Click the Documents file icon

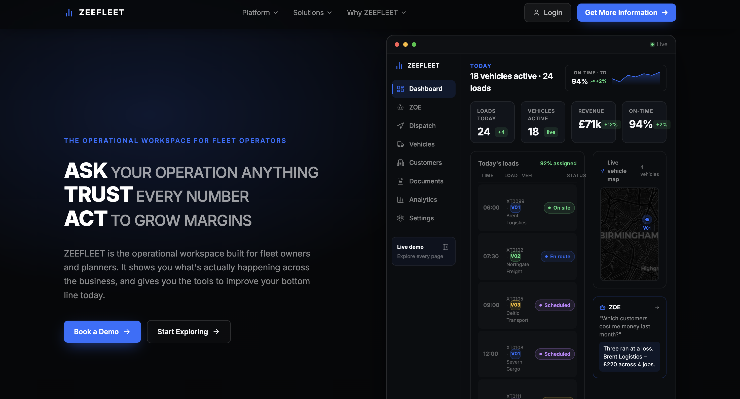tap(400, 181)
